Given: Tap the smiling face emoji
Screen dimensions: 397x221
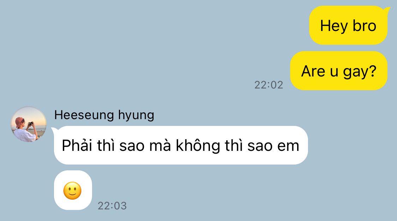Looking at the screenshot, I should 72,191.
